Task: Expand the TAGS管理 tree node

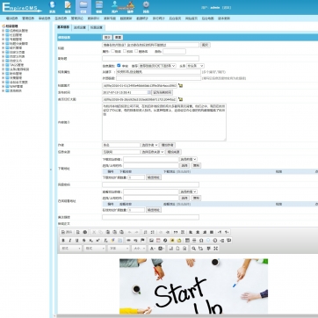Action: (3, 65)
